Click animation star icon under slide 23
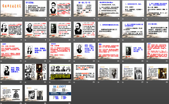 click(x=25, y=82)
